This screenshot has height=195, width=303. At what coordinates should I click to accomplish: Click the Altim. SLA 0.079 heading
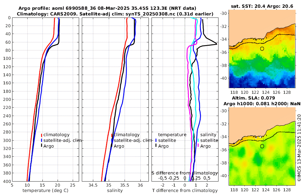253,98
